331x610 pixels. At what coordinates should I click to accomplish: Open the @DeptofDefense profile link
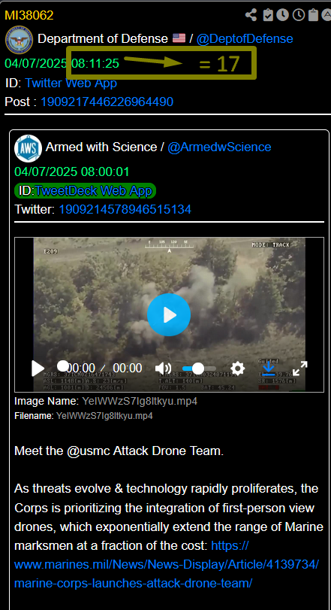[245, 39]
